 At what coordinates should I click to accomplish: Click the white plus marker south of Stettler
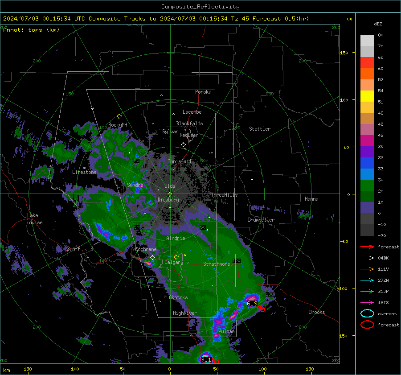(252, 179)
